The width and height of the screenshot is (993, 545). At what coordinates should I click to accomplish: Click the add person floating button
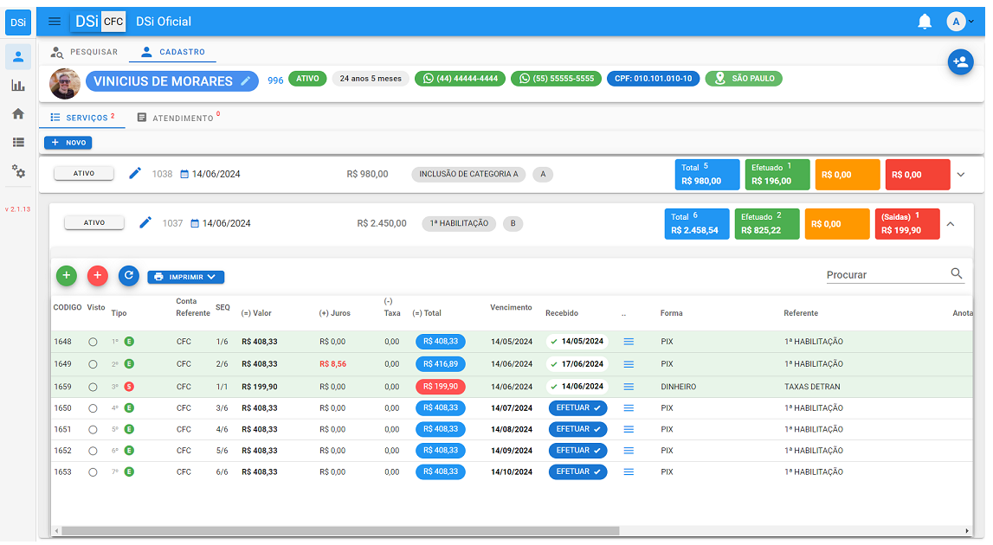[x=960, y=61]
